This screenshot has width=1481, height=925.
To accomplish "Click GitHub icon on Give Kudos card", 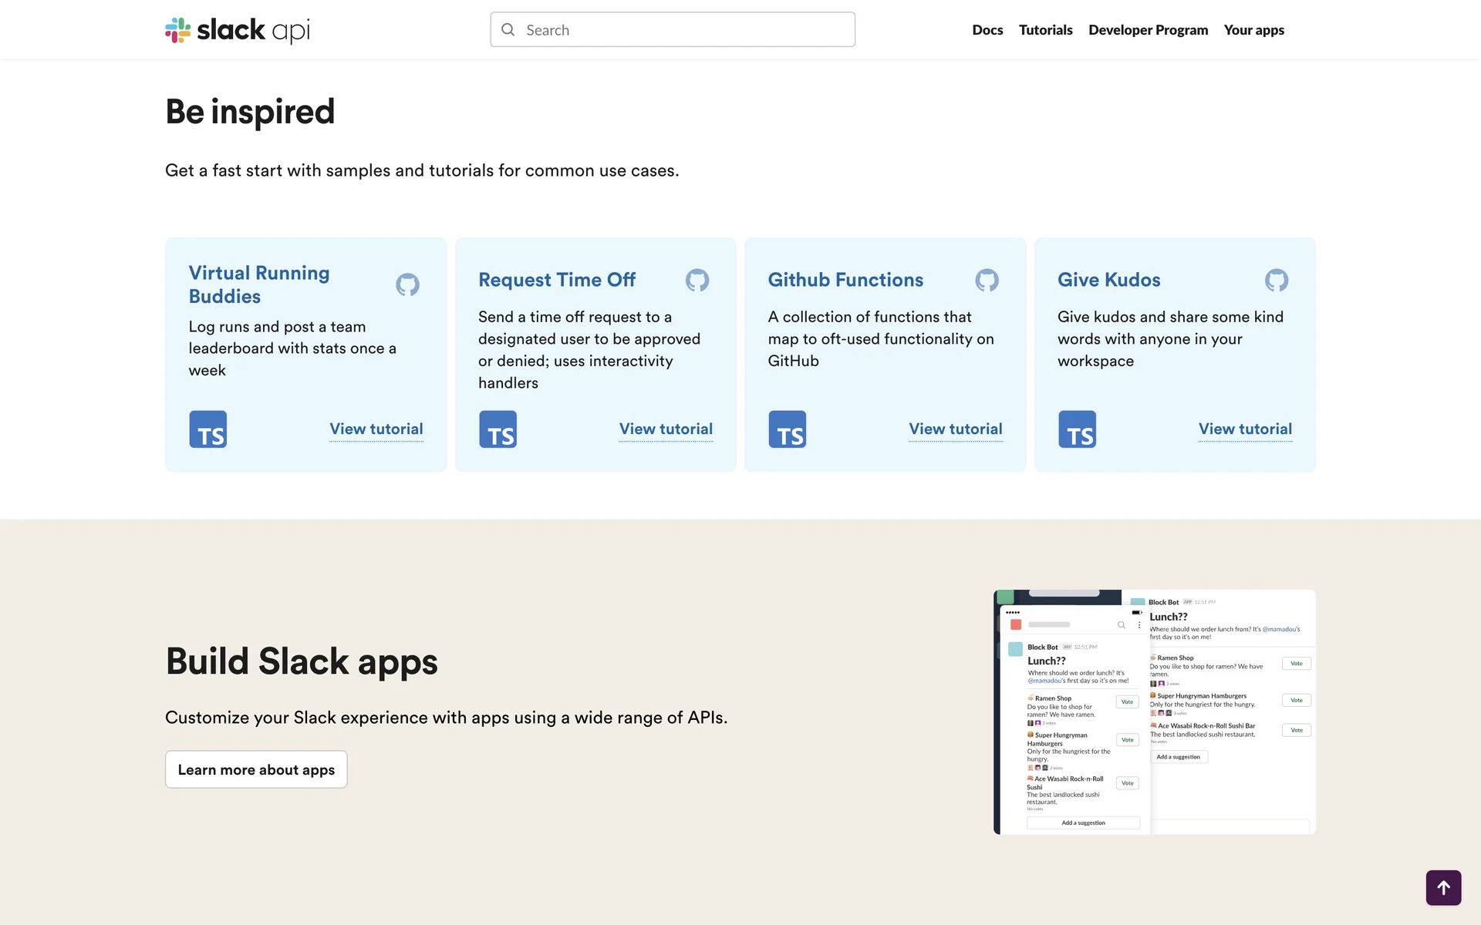I will coord(1276,280).
